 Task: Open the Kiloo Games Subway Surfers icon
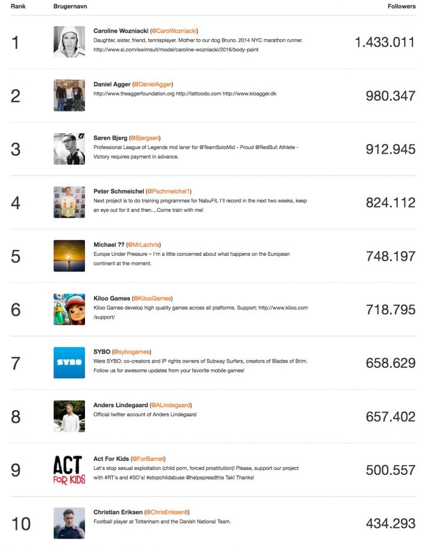point(69,310)
